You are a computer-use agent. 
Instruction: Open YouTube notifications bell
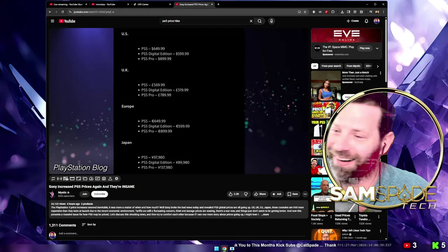click(x=366, y=21)
